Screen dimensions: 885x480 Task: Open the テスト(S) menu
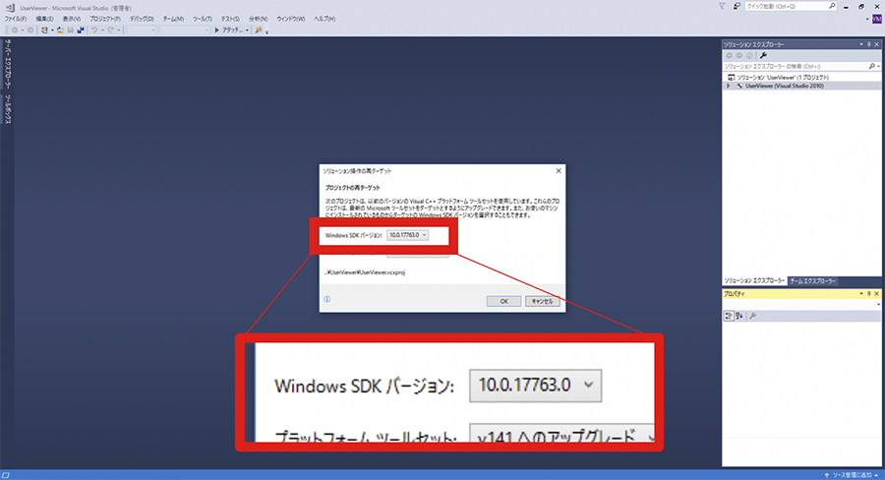pos(230,19)
